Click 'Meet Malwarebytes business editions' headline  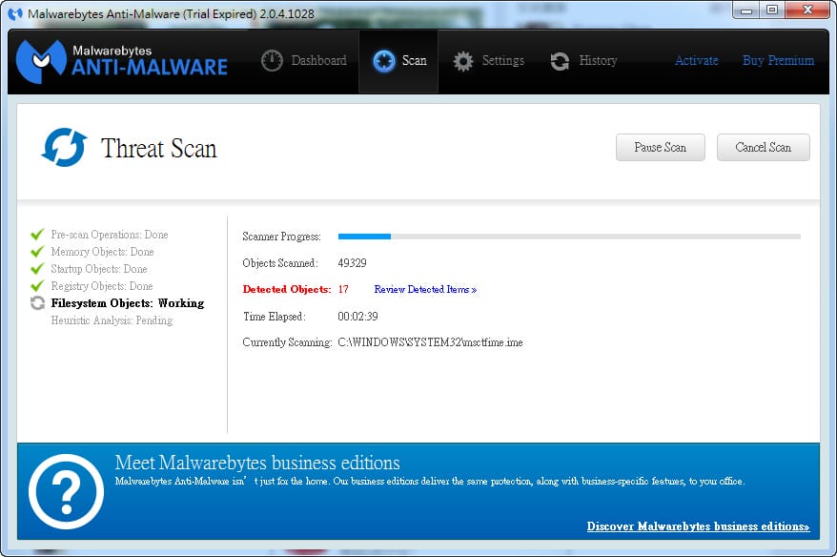click(x=257, y=463)
